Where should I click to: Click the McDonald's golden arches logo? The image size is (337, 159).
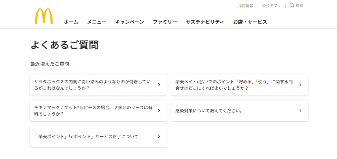click(x=44, y=16)
